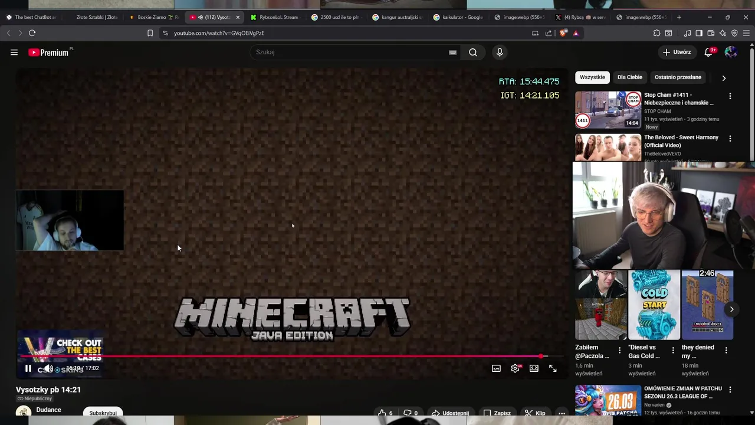Viewport: 755px width, 425px height.
Task: Share the video with Udostępnij
Action: point(450,413)
